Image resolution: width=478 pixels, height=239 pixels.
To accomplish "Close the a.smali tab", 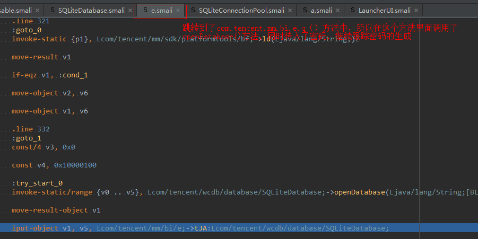I will pyautogui.click(x=338, y=11).
